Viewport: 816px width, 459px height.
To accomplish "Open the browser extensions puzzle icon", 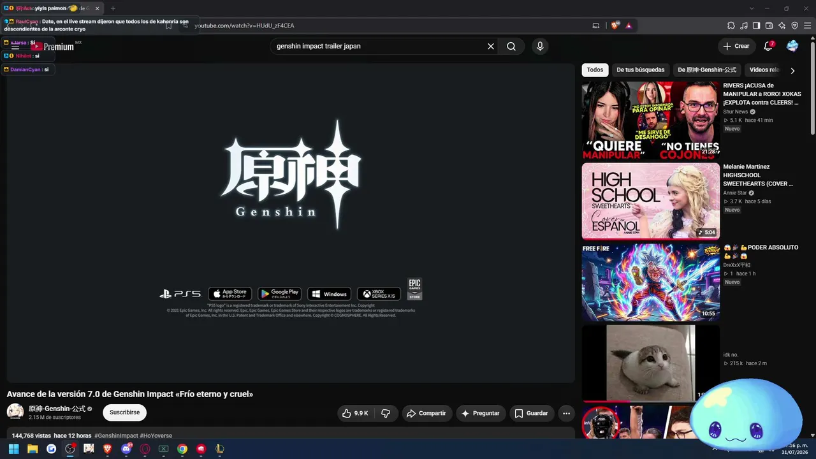I will pyautogui.click(x=731, y=25).
